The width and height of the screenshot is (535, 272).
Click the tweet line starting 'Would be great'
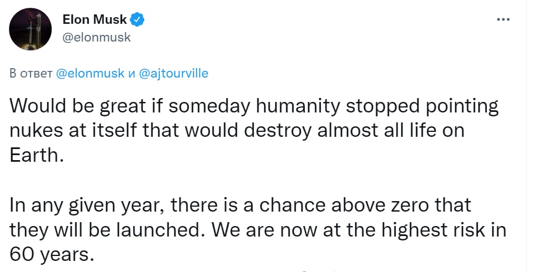255,105
